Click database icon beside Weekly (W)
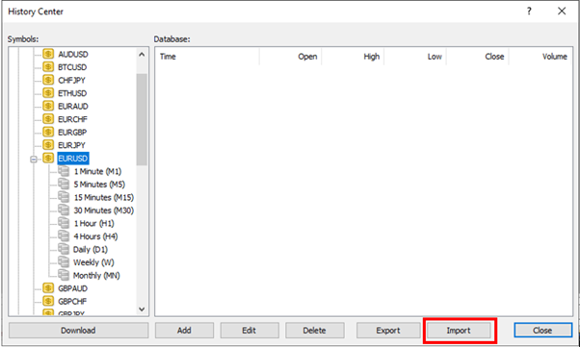Viewport: 580px width, 347px height. [x=64, y=262]
